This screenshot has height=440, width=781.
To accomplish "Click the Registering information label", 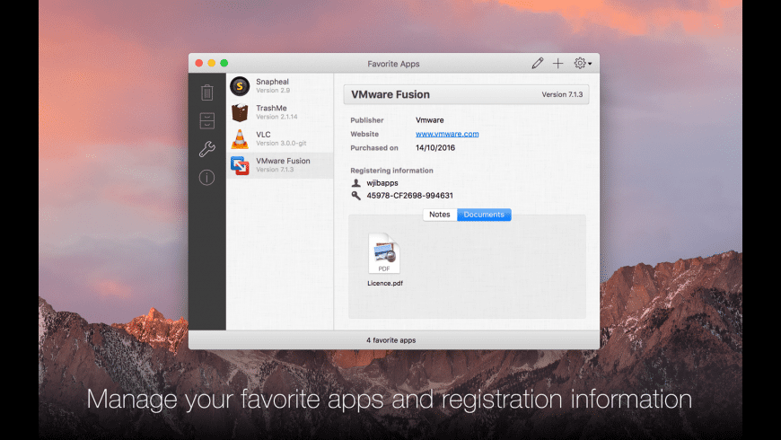I will click(391, 171).
